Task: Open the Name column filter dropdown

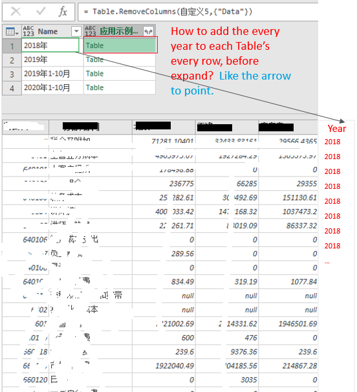Action: pyautogui.click(x=76, y=32)
